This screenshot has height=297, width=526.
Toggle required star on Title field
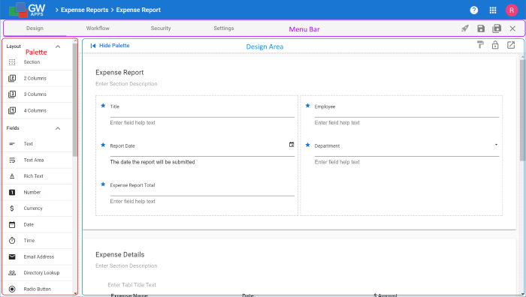coord(103,106)
